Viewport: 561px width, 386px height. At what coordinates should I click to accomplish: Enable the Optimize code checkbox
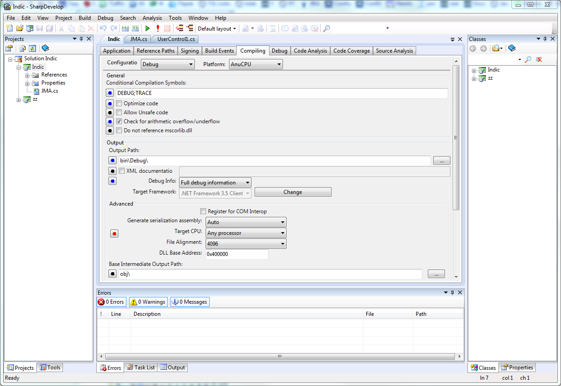click(x=119, y=103)
